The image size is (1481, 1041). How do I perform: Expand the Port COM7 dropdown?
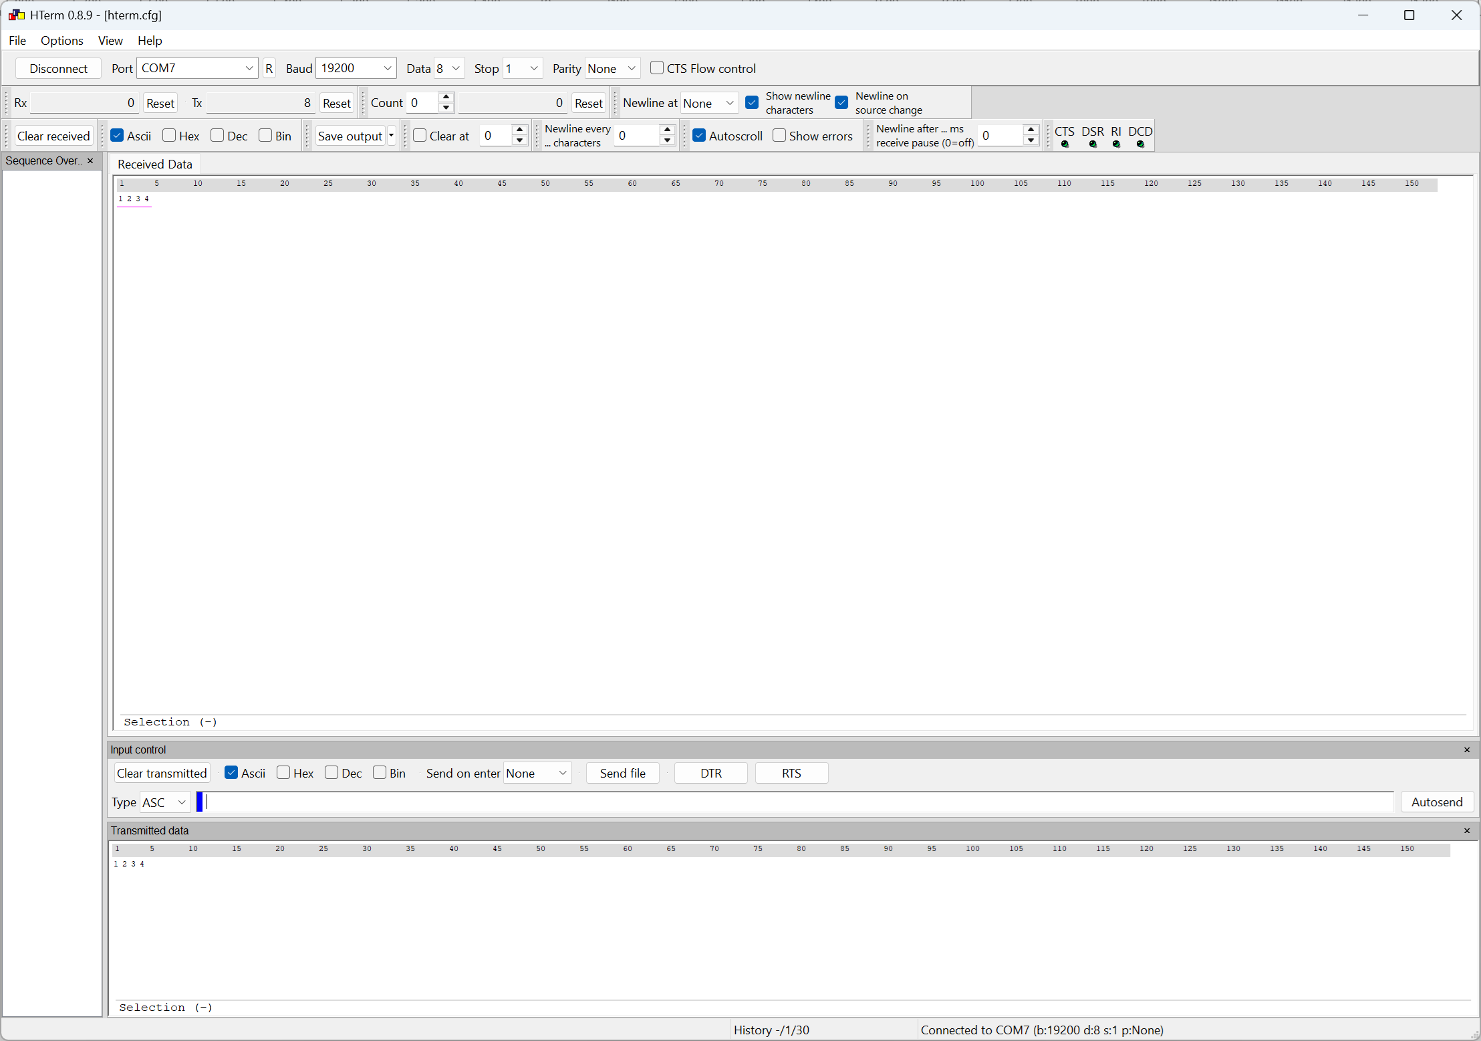coord(249,68)
